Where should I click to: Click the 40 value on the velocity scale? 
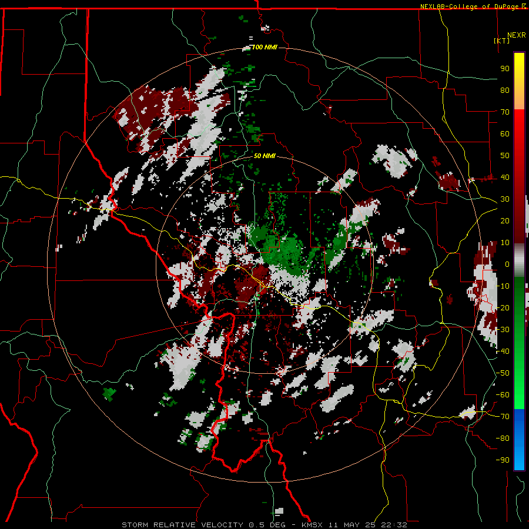[x=505, y=178]
